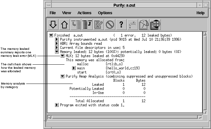211x129 pixels.
Task: Expand the ABR: Array bounds read row
Action: point(57,44)
